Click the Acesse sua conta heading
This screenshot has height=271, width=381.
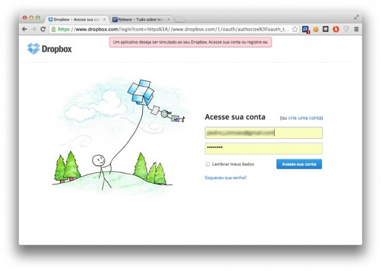pyautogui.click(x=235, y=117)
